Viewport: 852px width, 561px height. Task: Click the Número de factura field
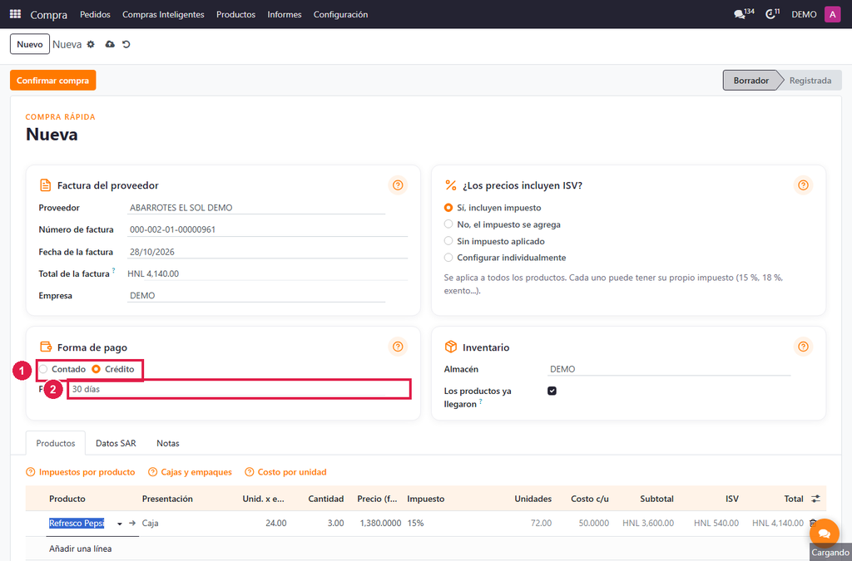point(267,229)
